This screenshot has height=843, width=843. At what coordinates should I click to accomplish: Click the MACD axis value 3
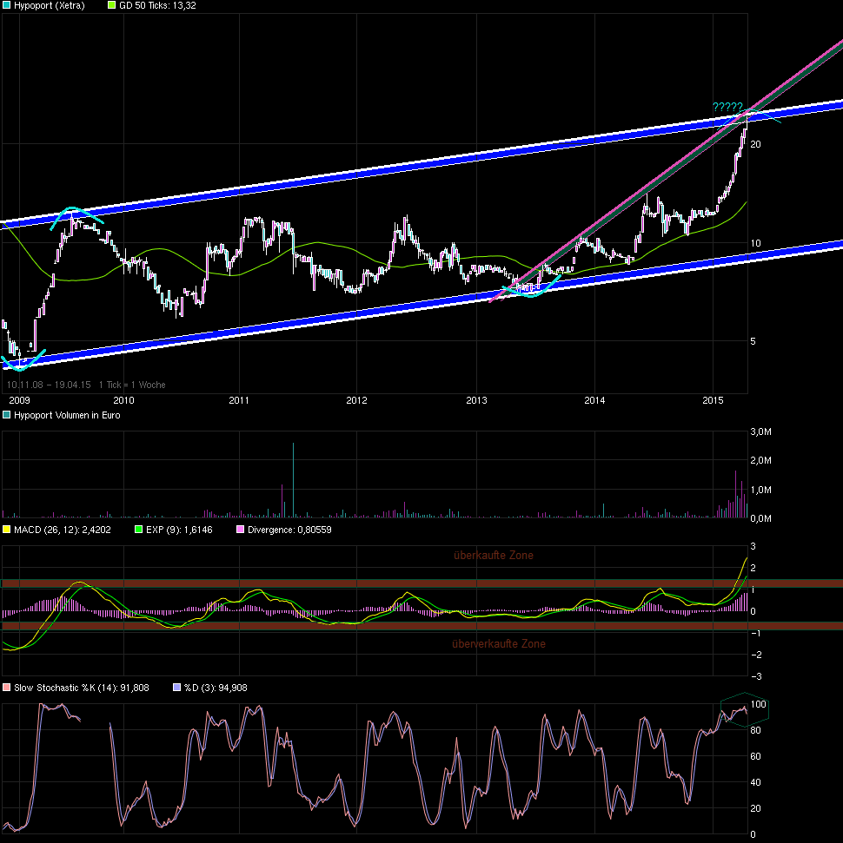pyautogui.click(x=753, y=546)
